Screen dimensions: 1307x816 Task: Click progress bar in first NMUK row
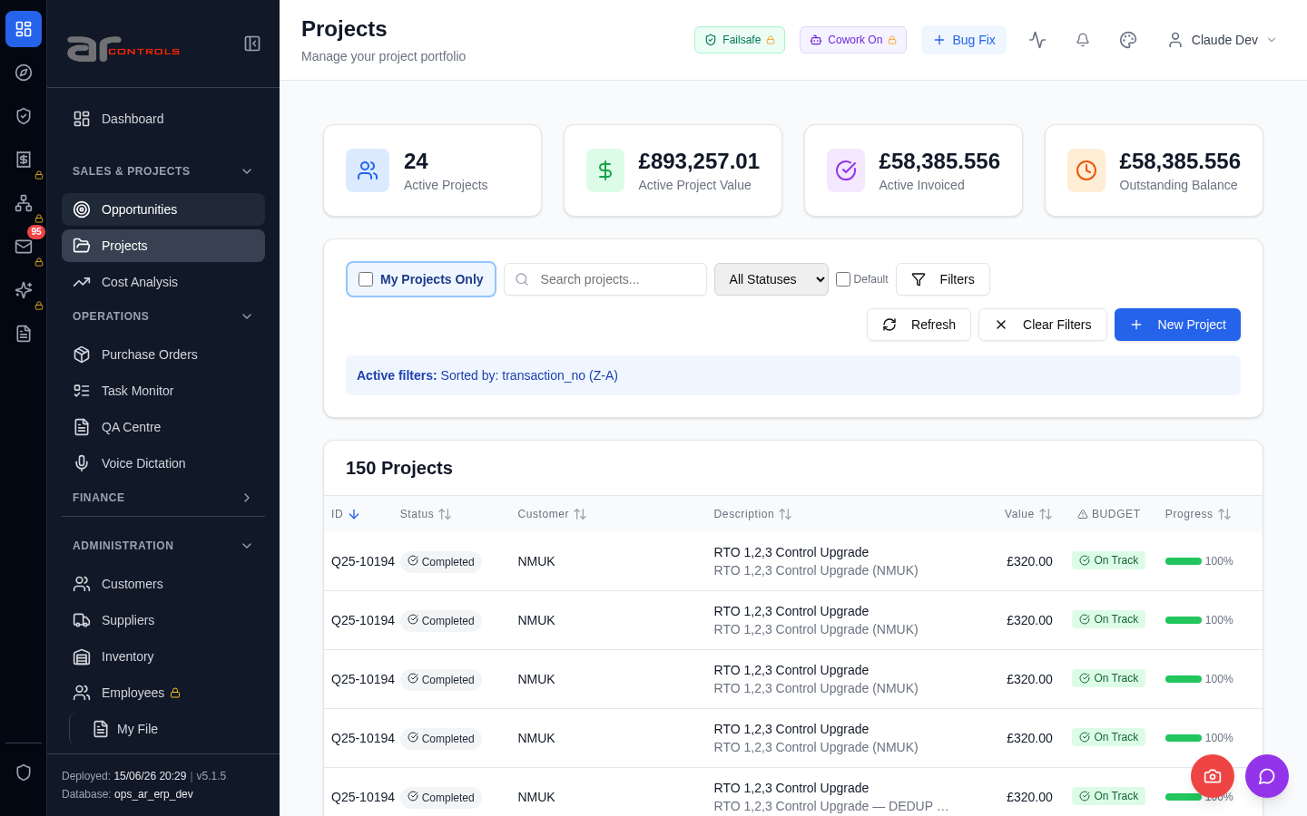(x=1184, y=561)
